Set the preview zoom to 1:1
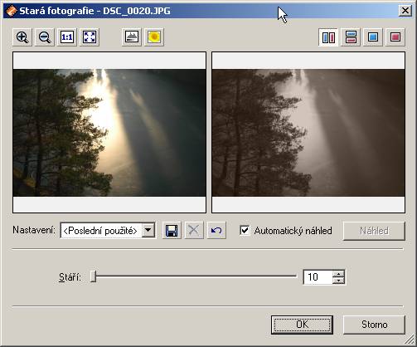Screen dimensions: 417x347 pyautogui.click(x=67, y=37)
